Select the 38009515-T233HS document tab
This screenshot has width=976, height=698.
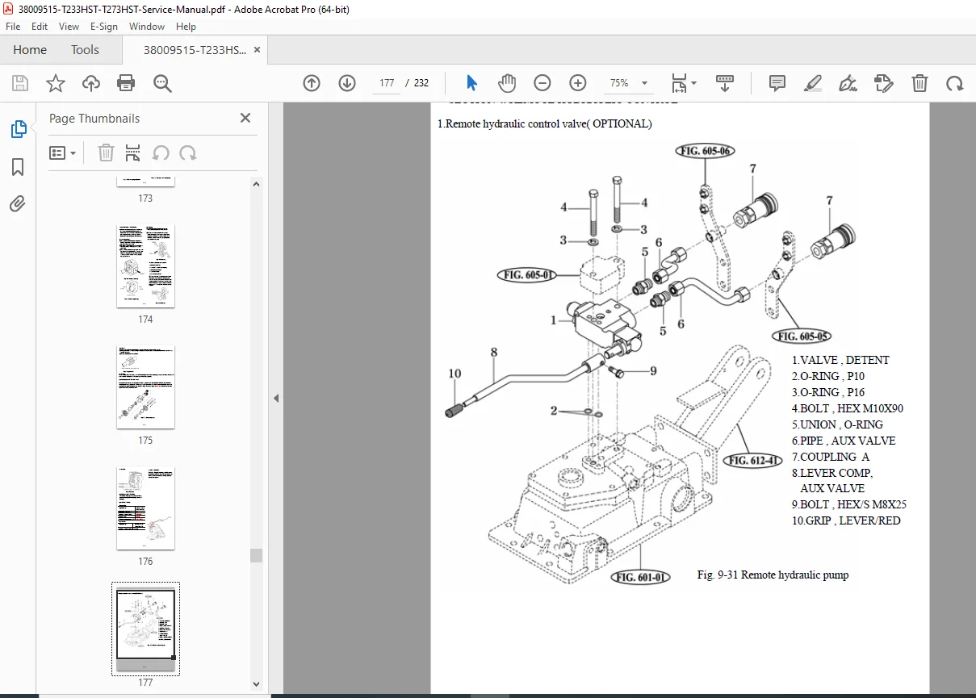tap(195, 50)
